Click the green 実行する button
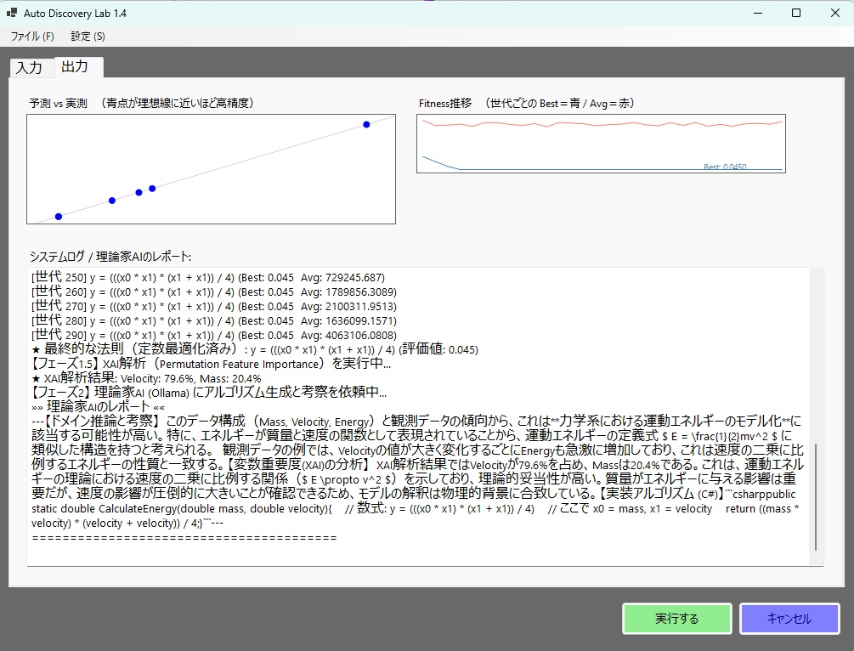This screenshot has width=854, height=651. tap(676, 619)
